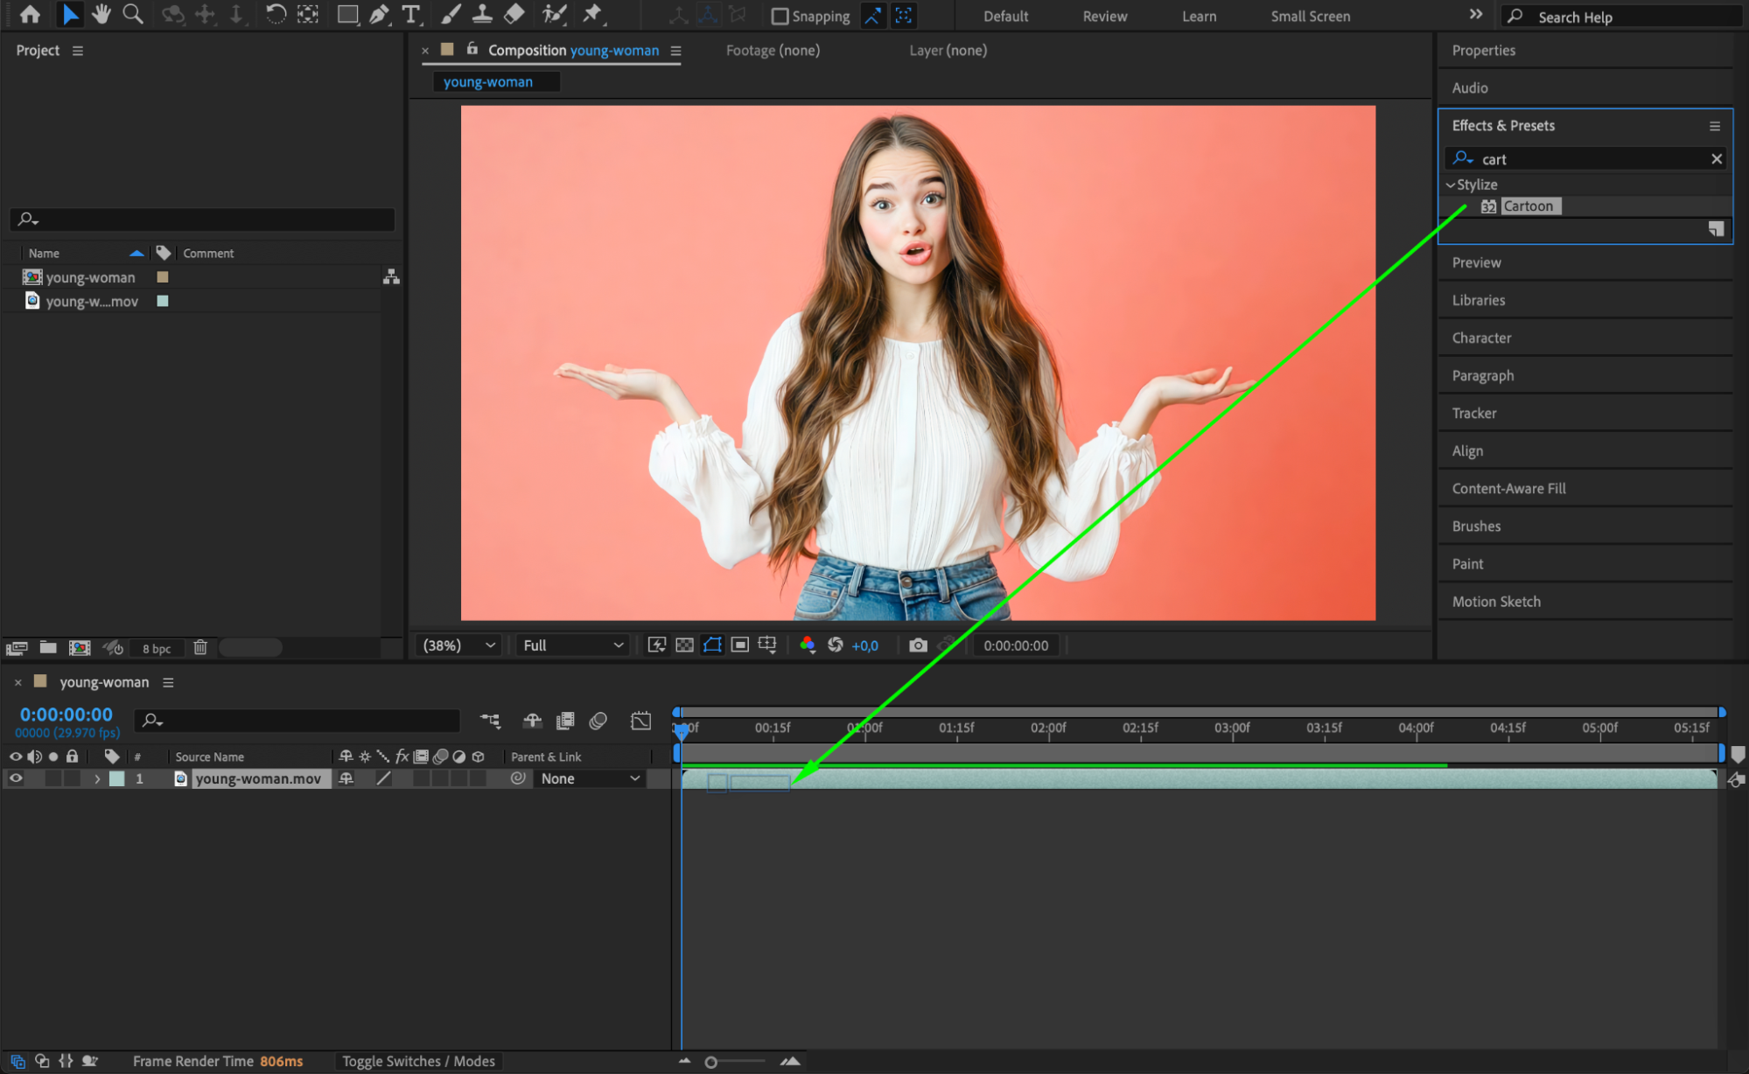1749x1074 pixels.
Task: Click the timeline zoom slider
Action: pos(711,1062)
